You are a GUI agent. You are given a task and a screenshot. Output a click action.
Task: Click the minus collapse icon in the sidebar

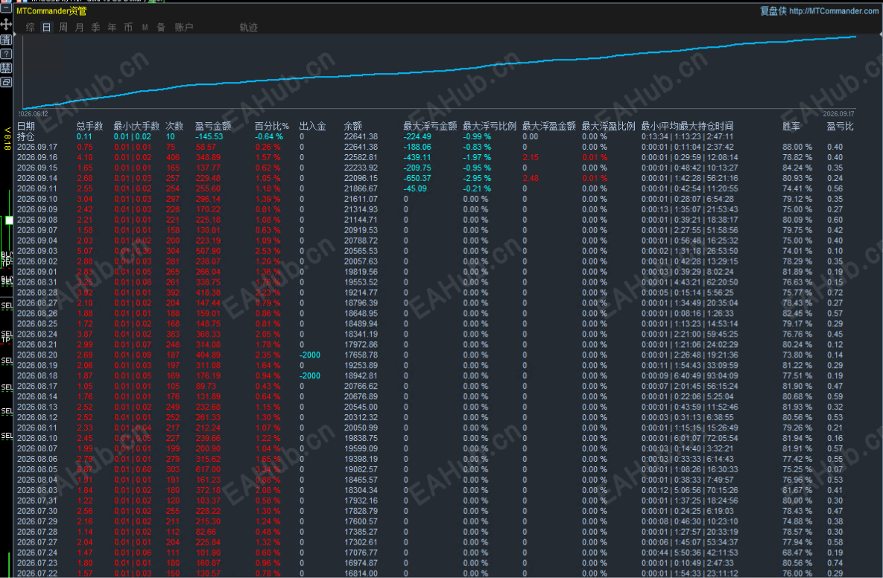pyautogui.click(x=6, y=9)
